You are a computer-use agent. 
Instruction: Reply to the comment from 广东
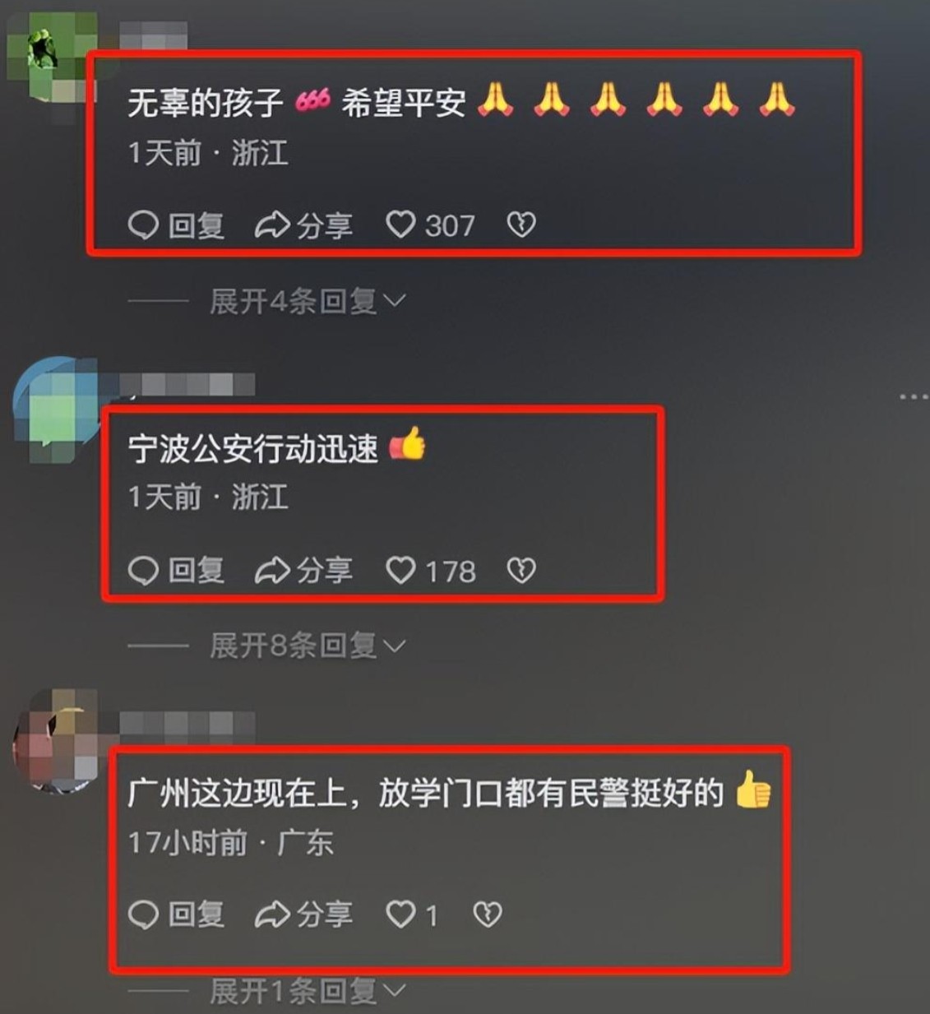click(176, 914)
